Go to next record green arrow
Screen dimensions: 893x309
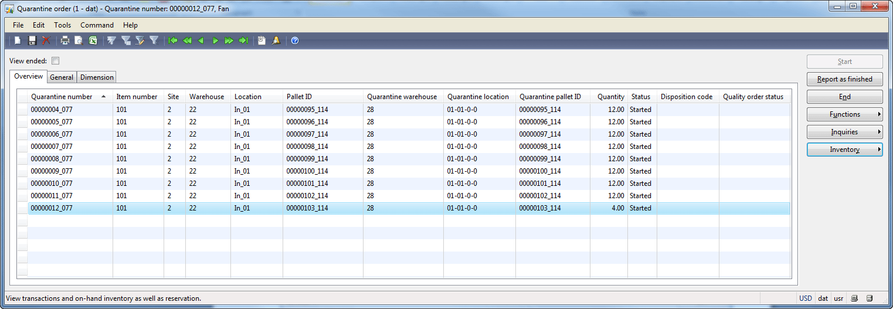click(215, 40)
